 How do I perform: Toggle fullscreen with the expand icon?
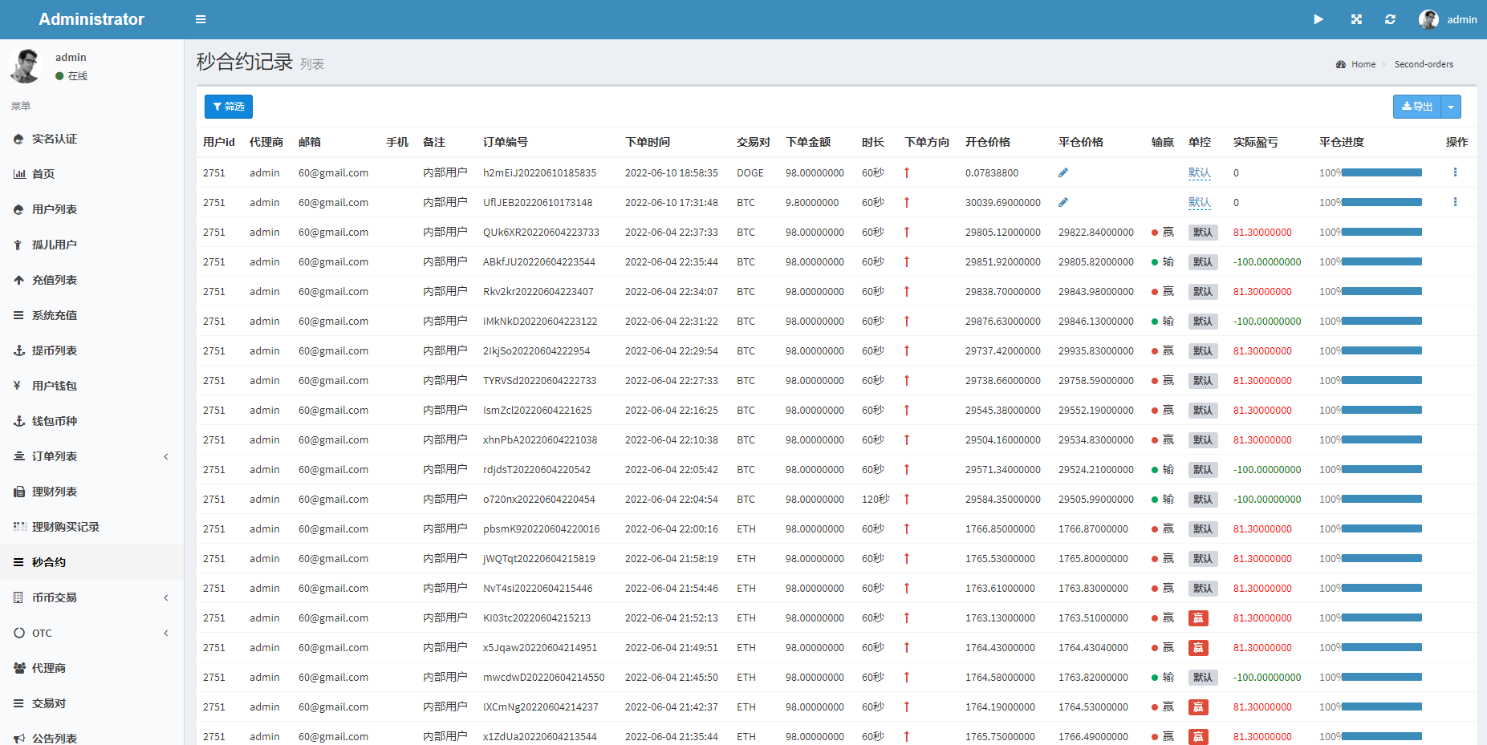pyautogui.click(x=1356, y=19)
